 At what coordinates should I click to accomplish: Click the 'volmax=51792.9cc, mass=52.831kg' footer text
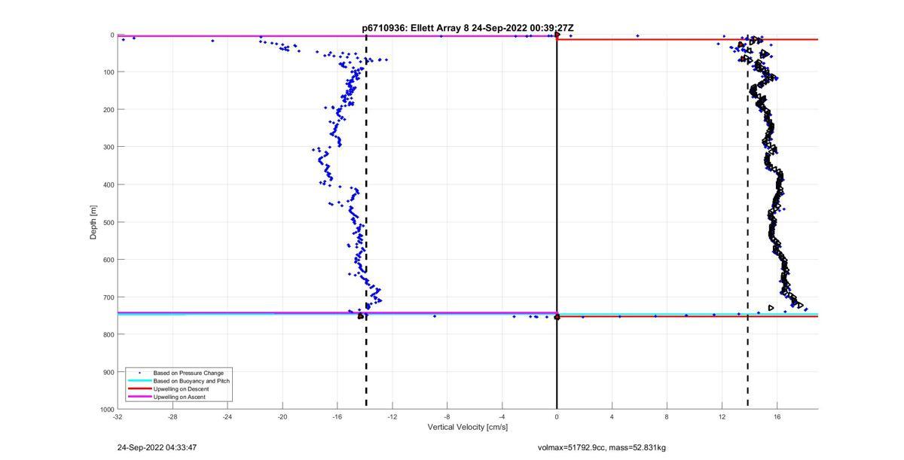coord(601,447)
